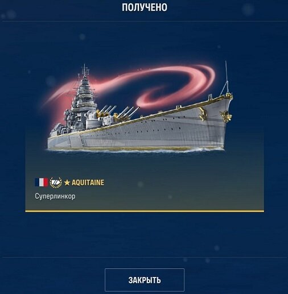Click the gold ornament at the ship's prow

pos(226,116)
